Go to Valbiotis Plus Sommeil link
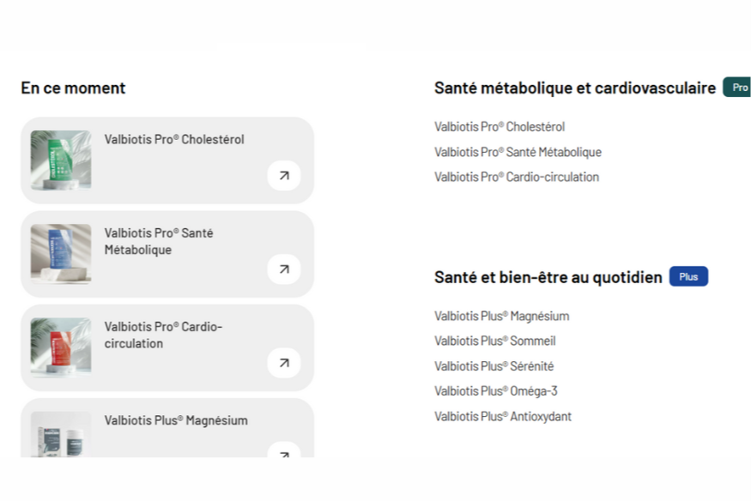The width and height of the screenshot is (751, 501). (x=494, y=341)
